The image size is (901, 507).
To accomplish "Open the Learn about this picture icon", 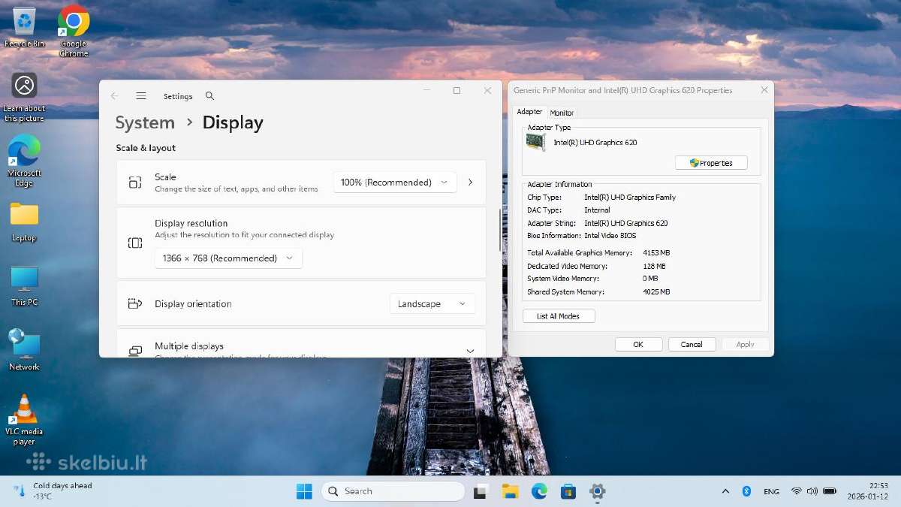I will point(24,98).
